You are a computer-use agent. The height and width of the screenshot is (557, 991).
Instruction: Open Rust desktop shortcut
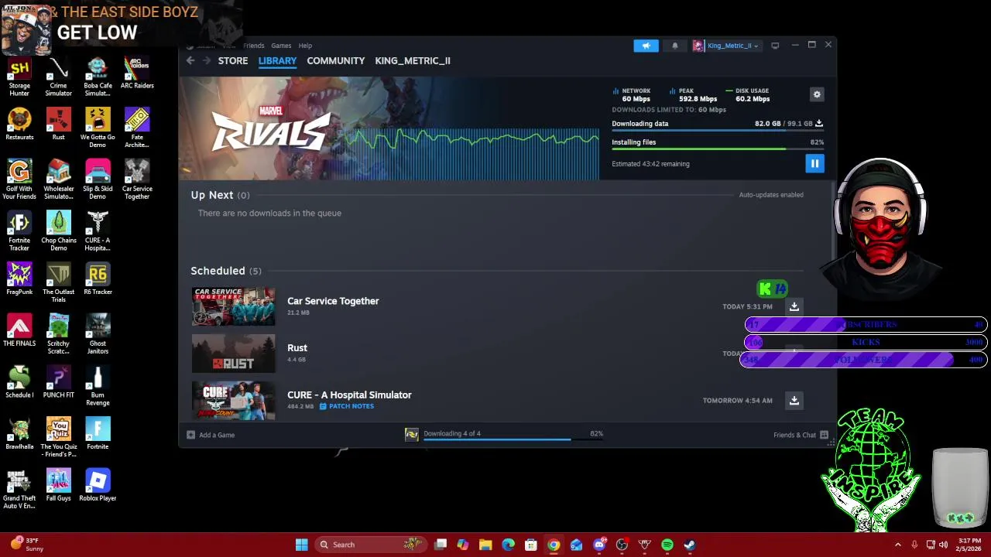coord(58,125)
